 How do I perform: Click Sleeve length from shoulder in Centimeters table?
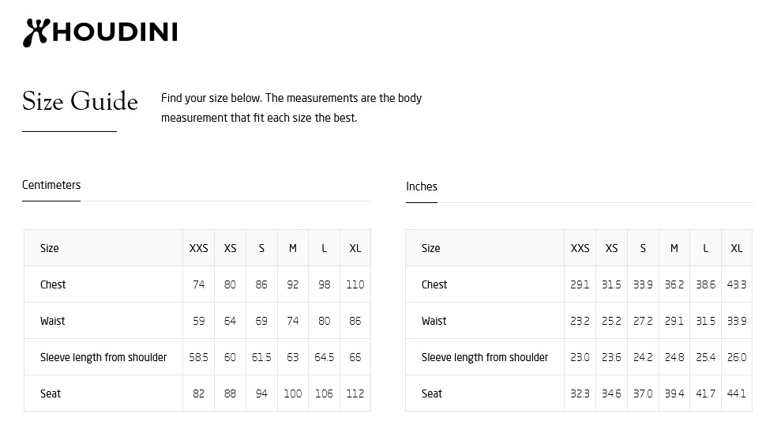103,357
